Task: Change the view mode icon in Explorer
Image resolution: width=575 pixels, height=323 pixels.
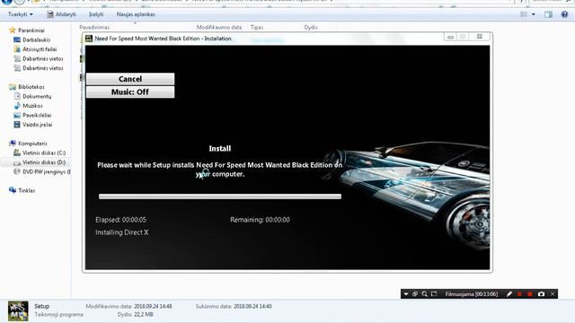Action: [x=524, y=14]
